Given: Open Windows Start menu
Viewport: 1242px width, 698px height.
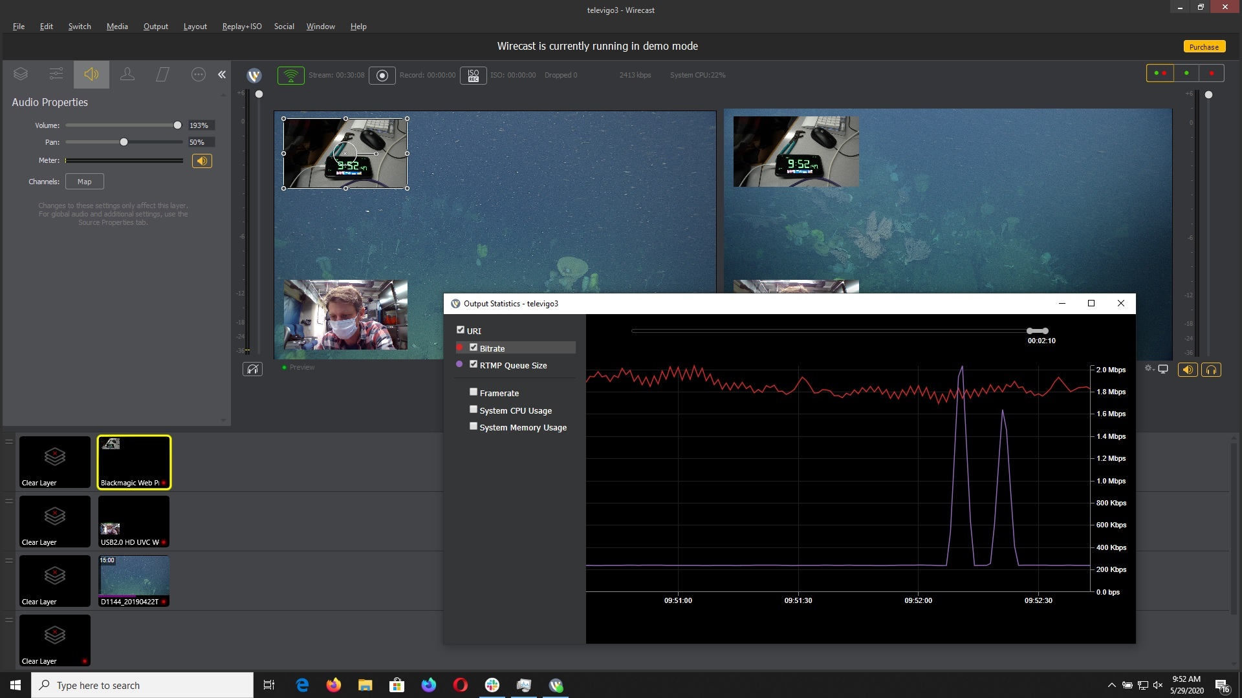Looking at the screenshot, I should point(16,685).
